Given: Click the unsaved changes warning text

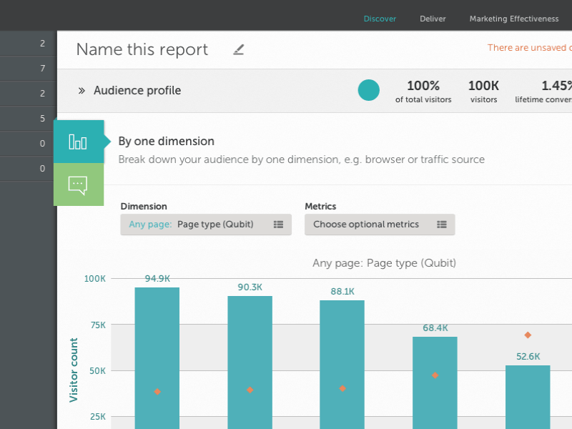Looking at the screenshot, I should pyautogui.click(x=529, y=48).
